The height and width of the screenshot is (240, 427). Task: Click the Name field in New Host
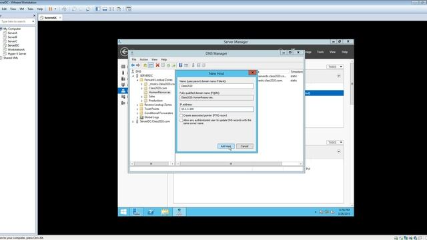[x=216, y=86]
